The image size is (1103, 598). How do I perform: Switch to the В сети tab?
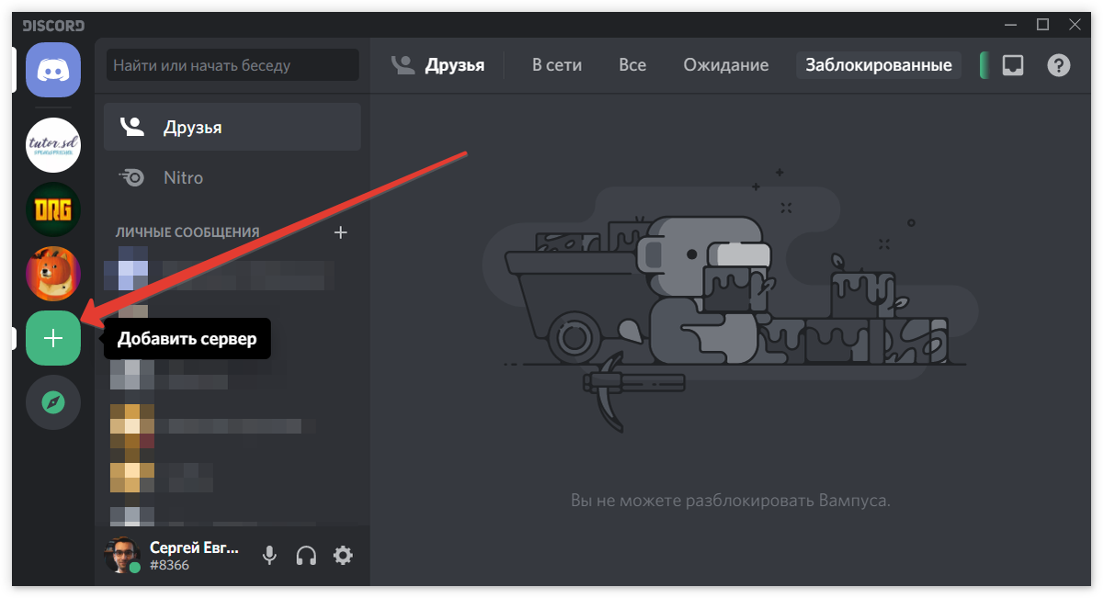point(557,65)
